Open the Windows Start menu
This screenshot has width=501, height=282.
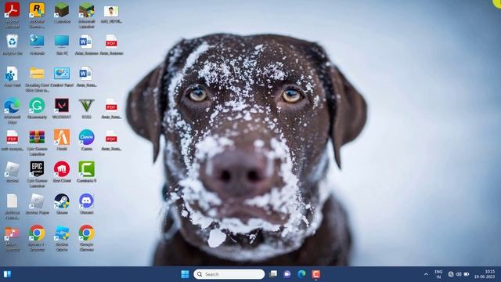tap(185, 274)
